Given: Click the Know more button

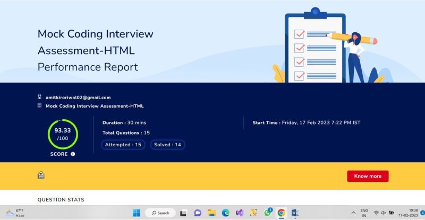Looking at the screenshot, I should tap(368, 176).
